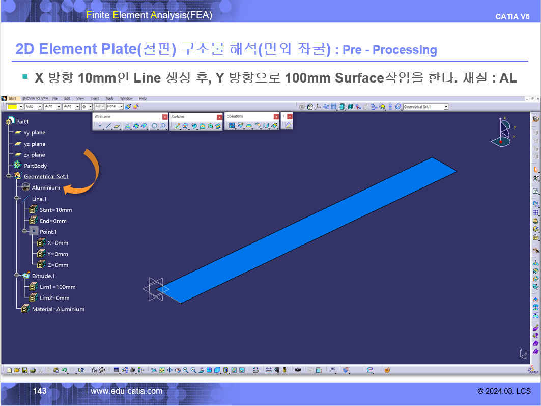Open the yellow fill color dropdown
This screenshot has width=541, height=406.
[x=21, y=107]
